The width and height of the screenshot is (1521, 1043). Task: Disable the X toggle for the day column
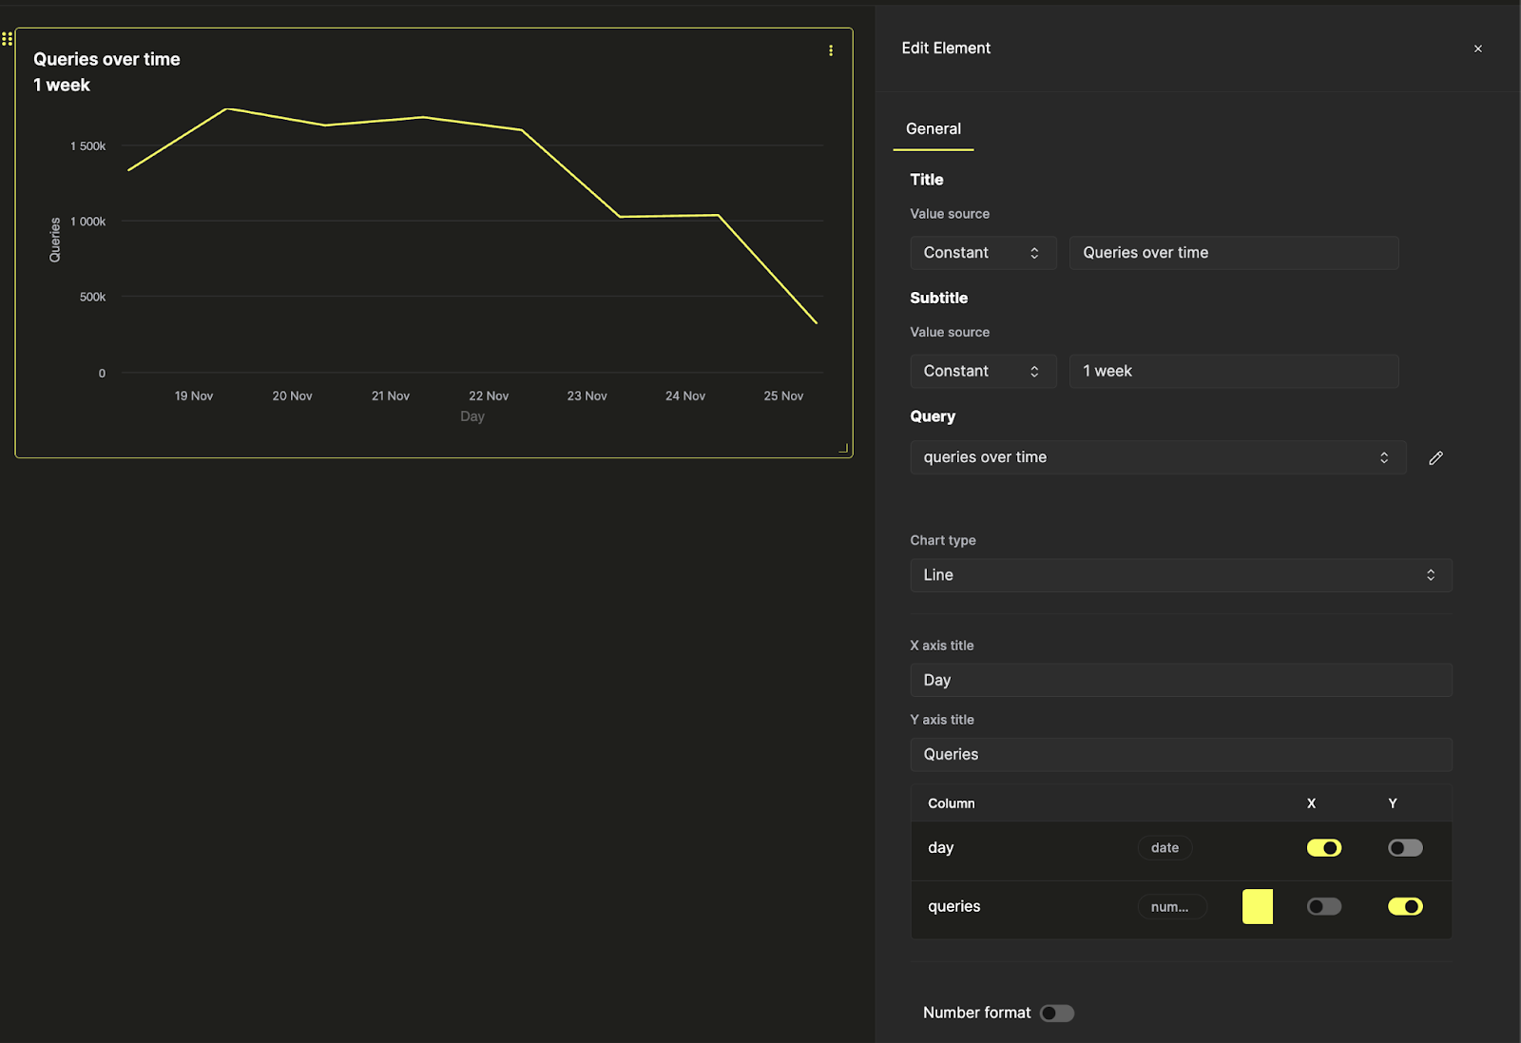click(x=1324, y=847)
